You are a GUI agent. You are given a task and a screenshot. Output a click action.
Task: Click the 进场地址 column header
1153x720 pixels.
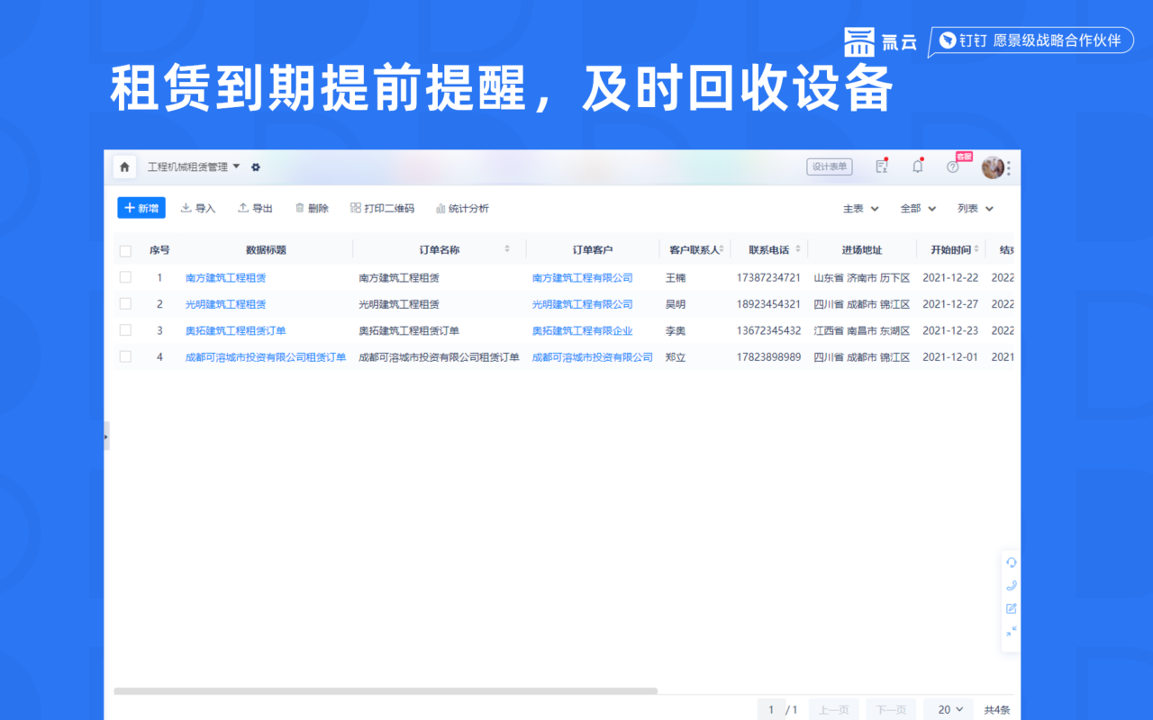point(862,250)
